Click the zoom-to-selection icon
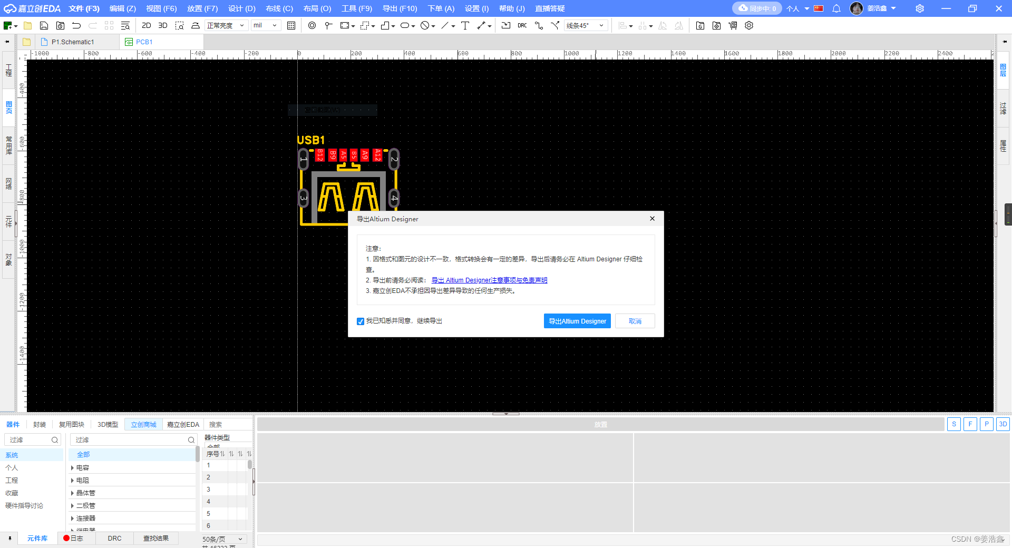Image resolution: width=1012 pixels, height=548 pixels. [179, 25]
